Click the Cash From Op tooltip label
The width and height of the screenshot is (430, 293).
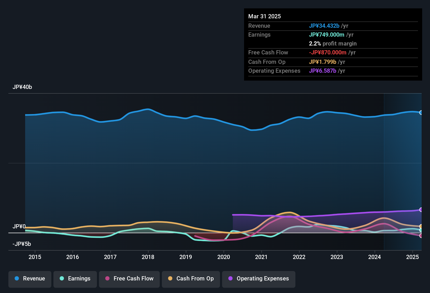[x=267, y=62]
